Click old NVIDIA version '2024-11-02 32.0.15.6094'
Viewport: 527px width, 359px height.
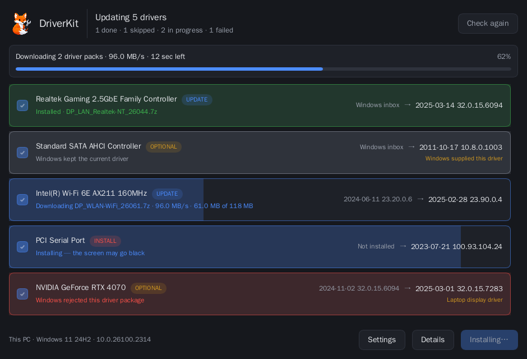click(359, 288)
